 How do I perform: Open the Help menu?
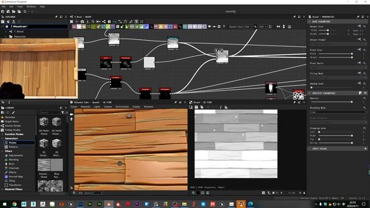42,6
